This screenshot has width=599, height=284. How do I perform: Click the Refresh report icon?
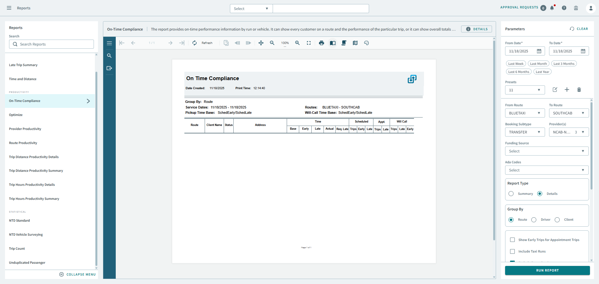pos(194,43)
